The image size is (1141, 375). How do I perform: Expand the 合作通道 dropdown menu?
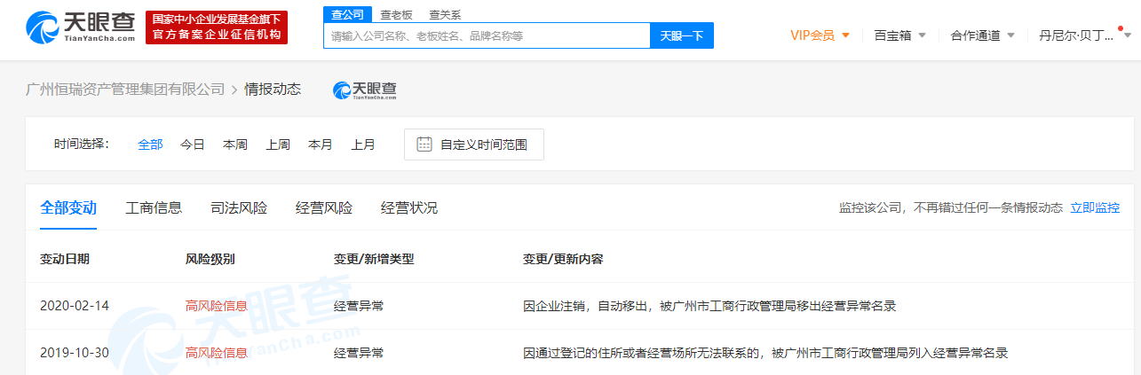(x=982, y=35)
